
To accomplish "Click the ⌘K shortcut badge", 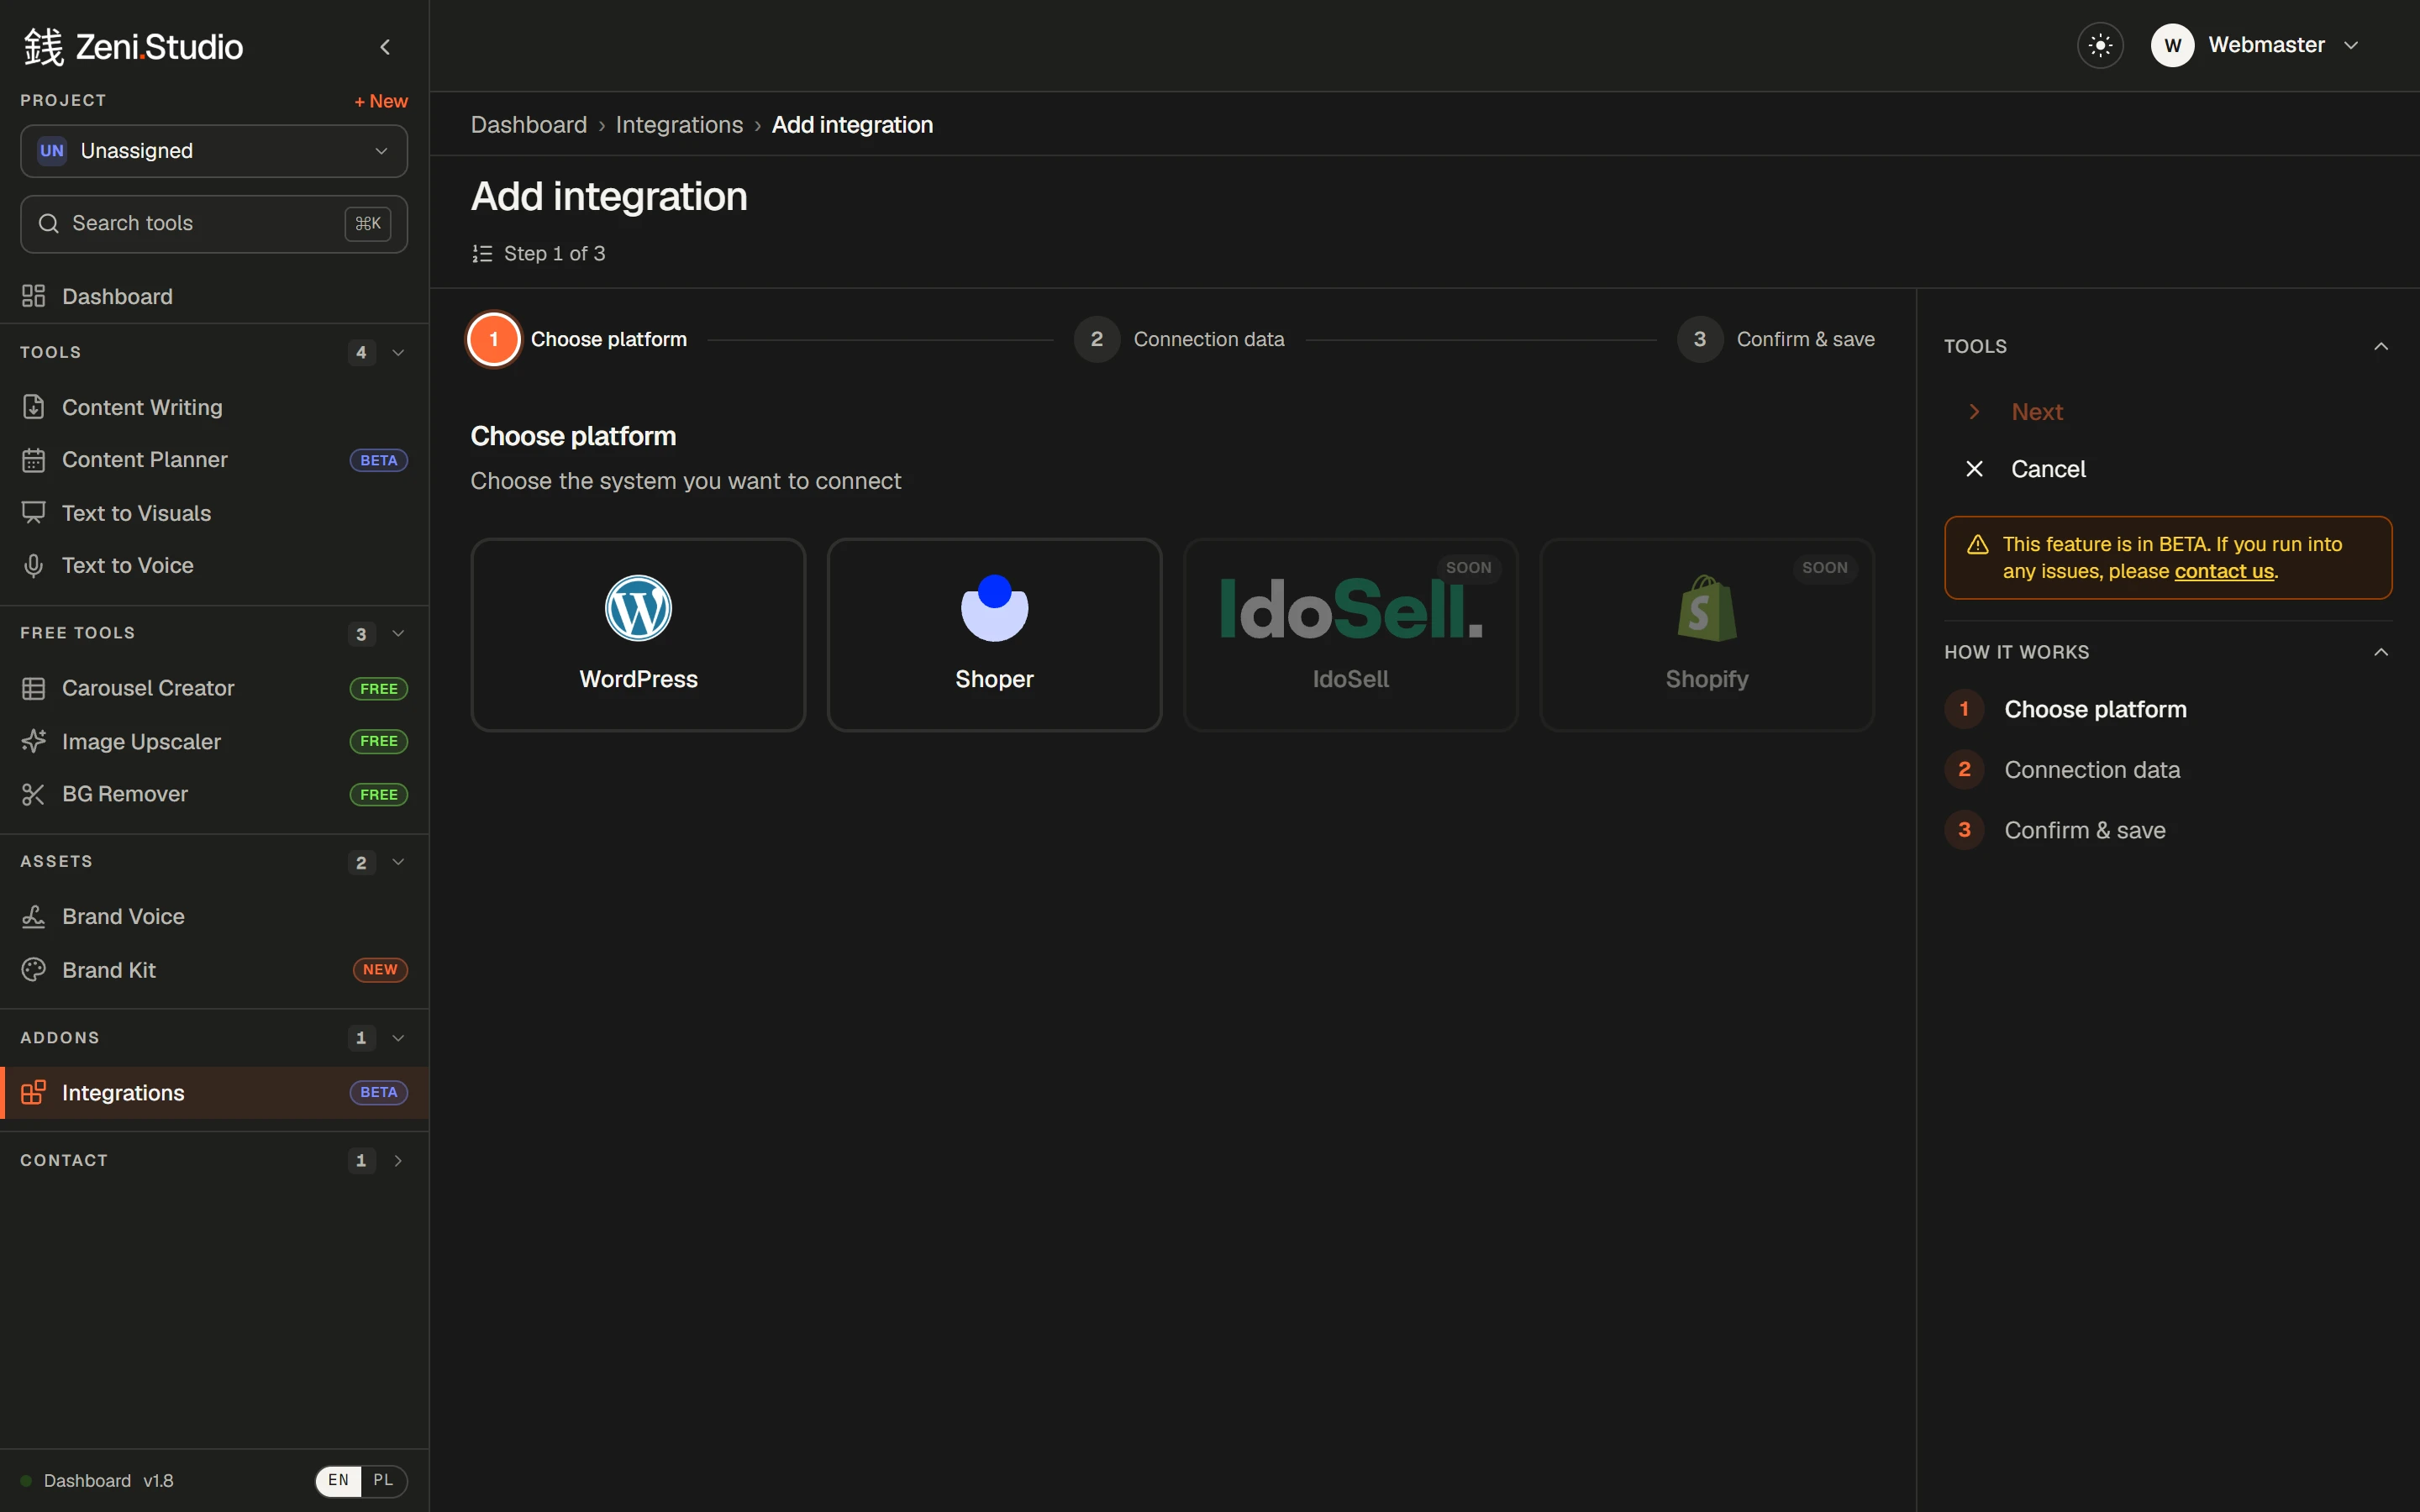I will point(368,223).
